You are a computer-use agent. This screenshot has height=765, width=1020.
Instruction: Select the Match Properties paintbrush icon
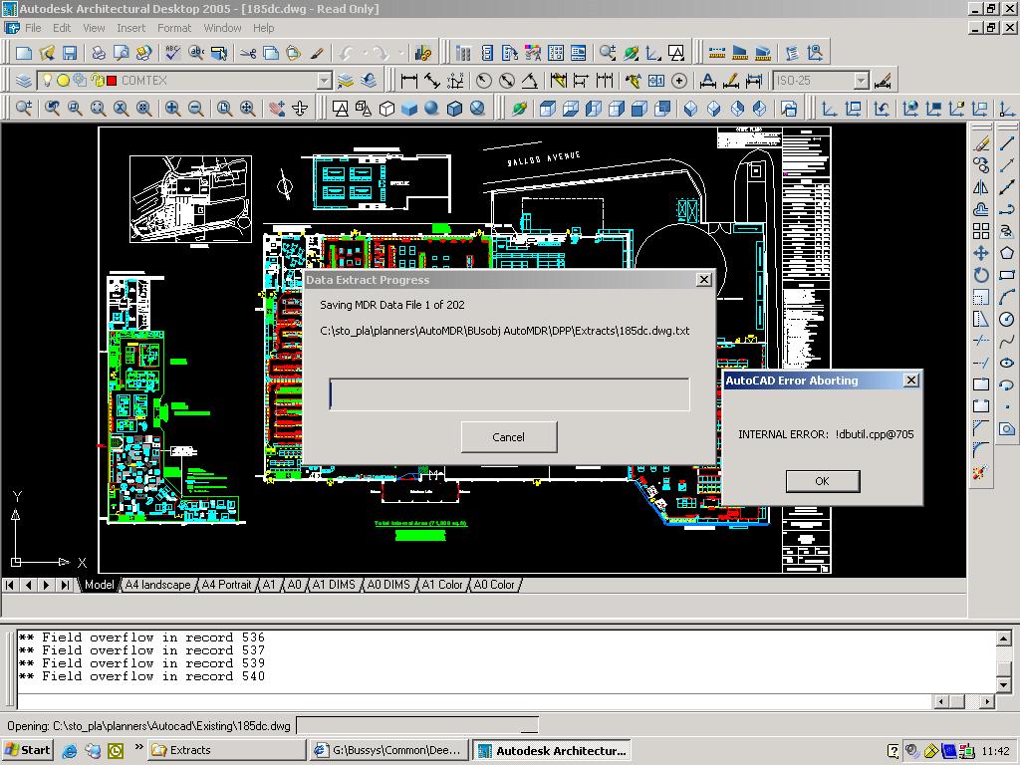pyautogui.click(x=318, y=53)
